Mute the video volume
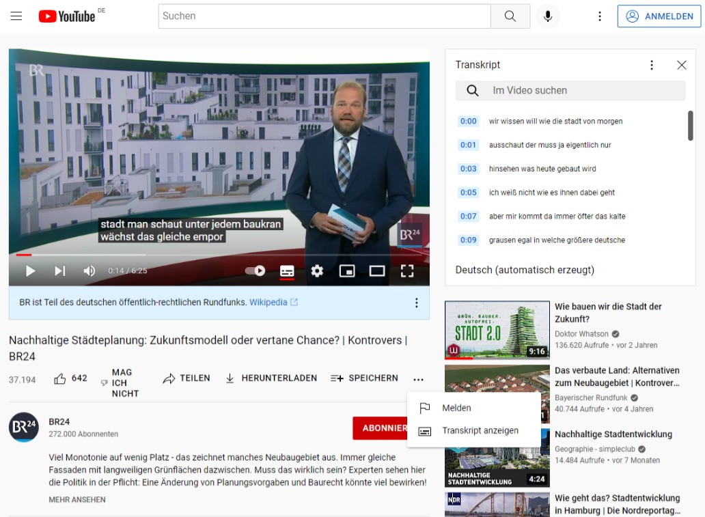The height and width of the screenshot is (517, 705). pos(89,270)
